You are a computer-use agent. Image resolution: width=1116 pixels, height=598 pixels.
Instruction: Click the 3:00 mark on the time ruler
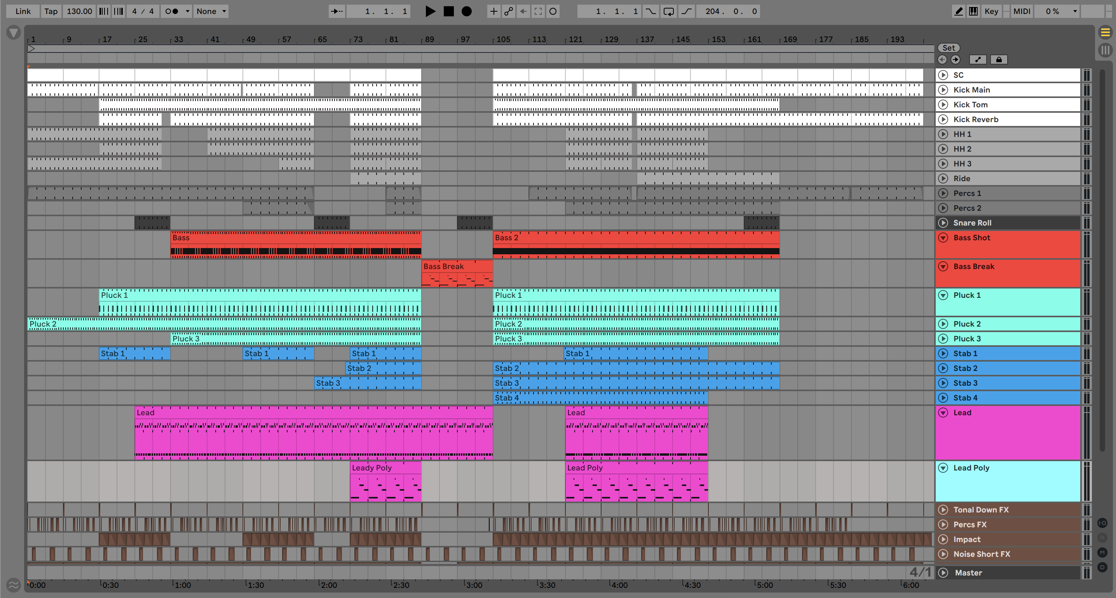pyautogui.click(x=474, y=585)
